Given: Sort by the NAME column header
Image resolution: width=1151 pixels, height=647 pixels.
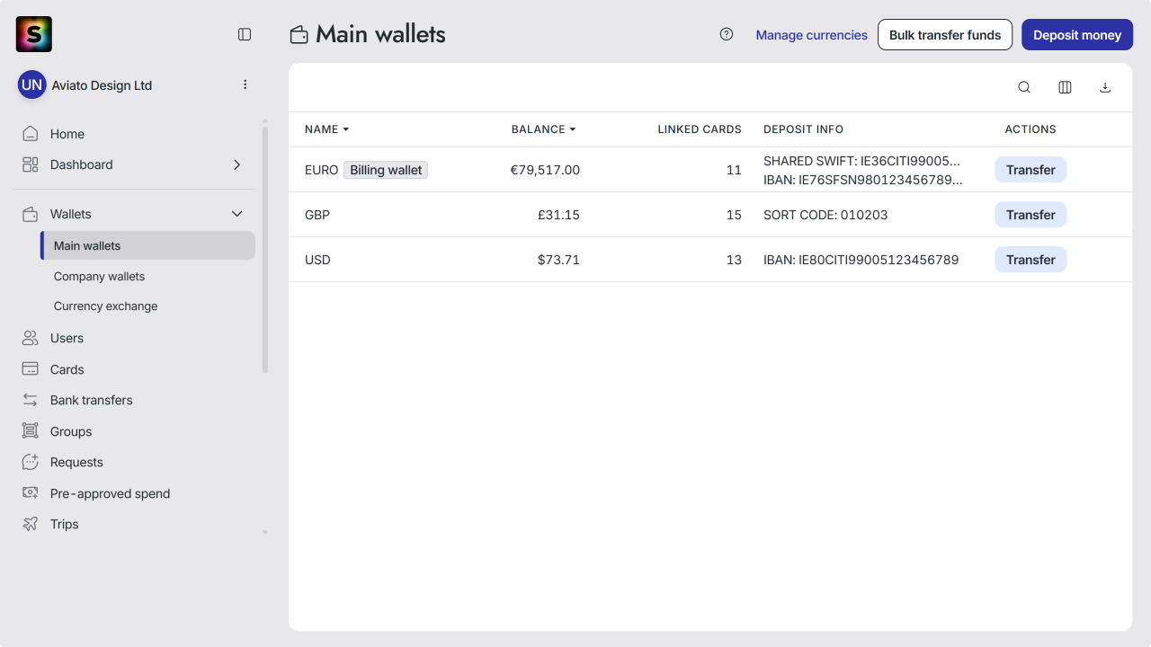Looking at the screenshot, I should [326, 129].
